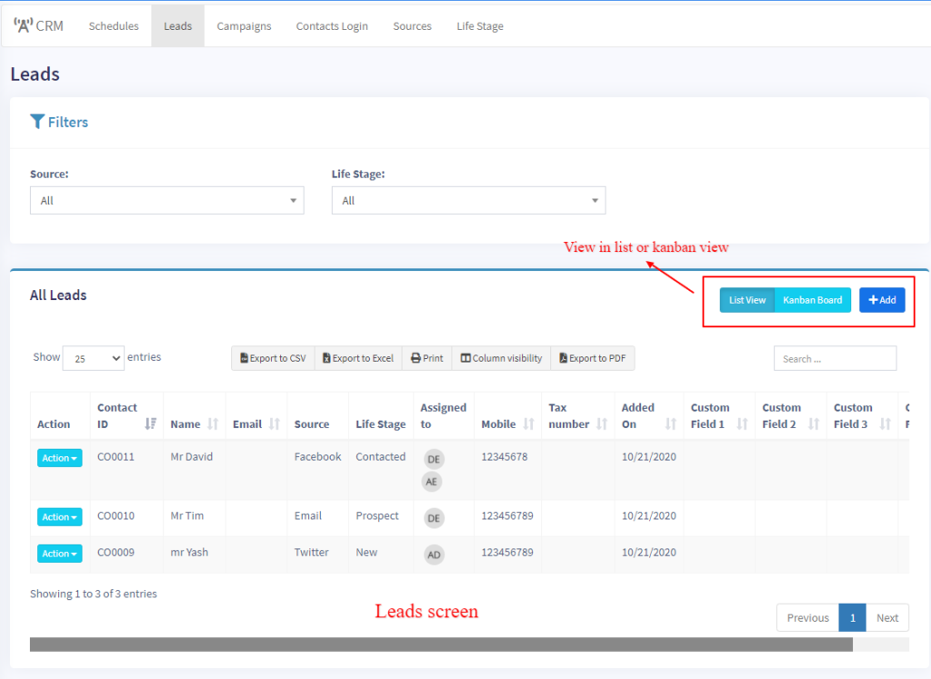Image resolution: width=931 pixels, height=679 pixels.
Task: Switch to Kanban Board view
Action: [812, 300]
